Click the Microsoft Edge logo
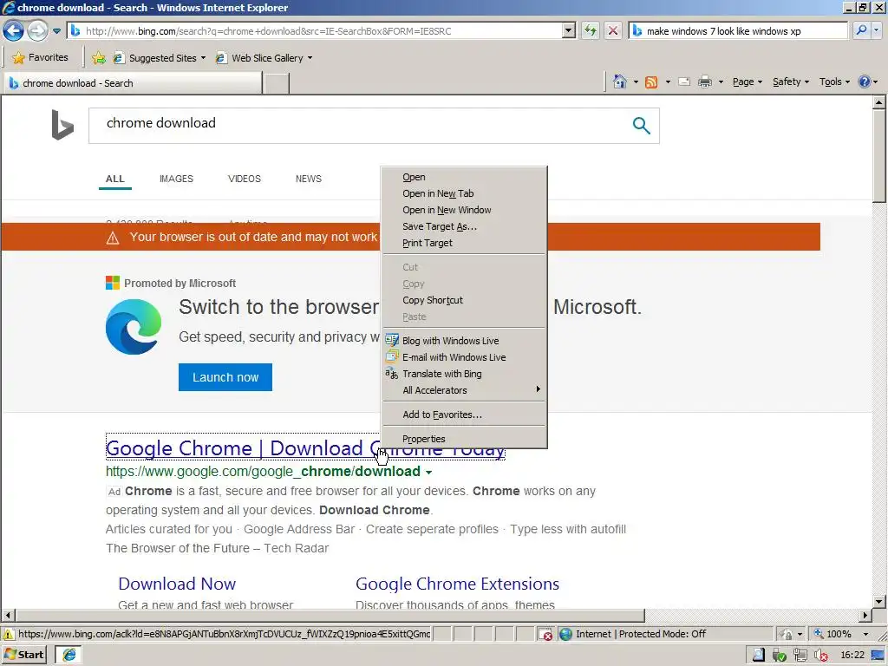888x666 pixels. point(134,327)
